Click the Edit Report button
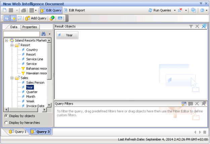 point(74,10)
